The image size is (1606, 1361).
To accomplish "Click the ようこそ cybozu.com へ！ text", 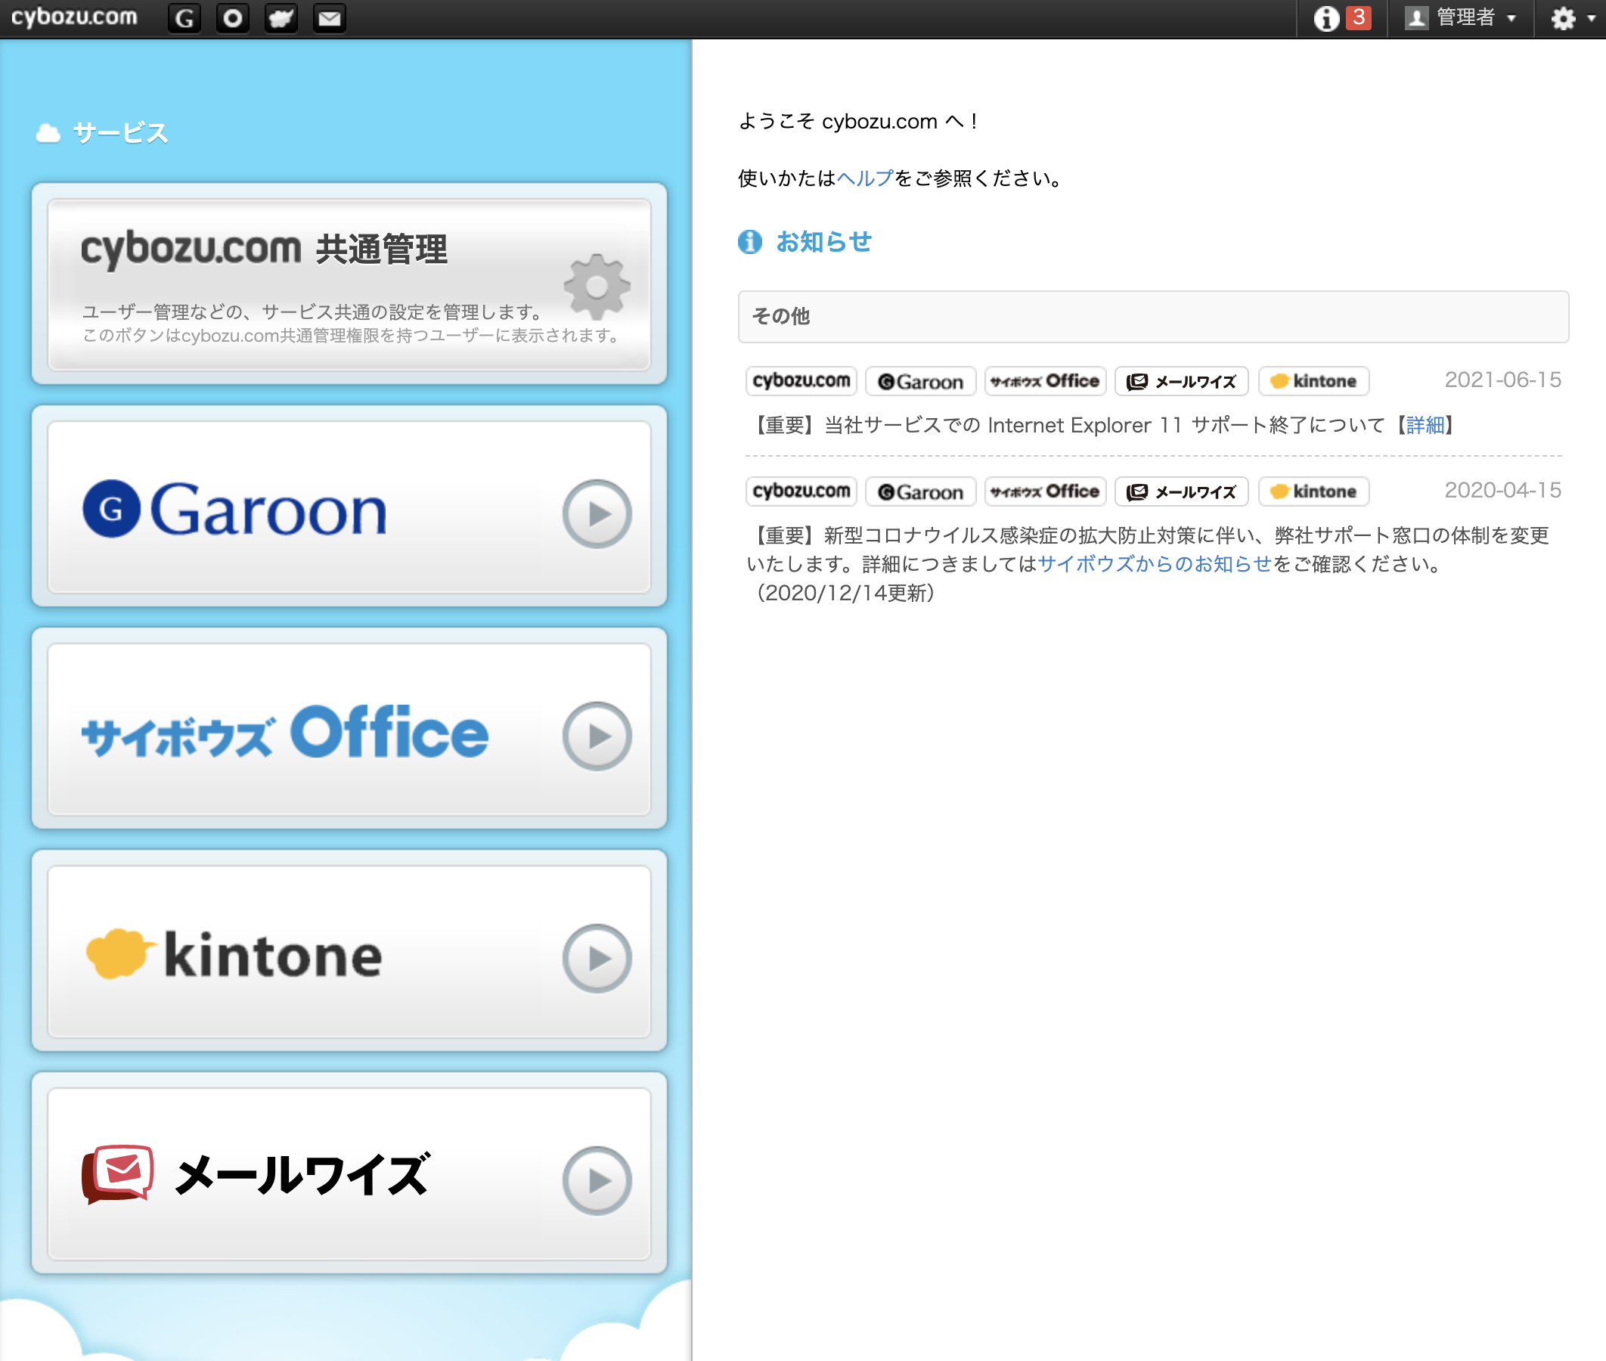I will coord(858,121).
